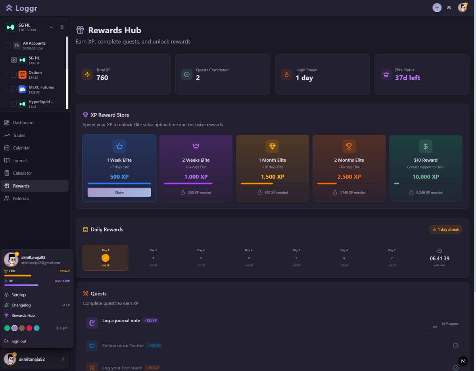Click the Total XP lightning icon
The width and height of the screenshot is (476, 371).
(87, 75)
